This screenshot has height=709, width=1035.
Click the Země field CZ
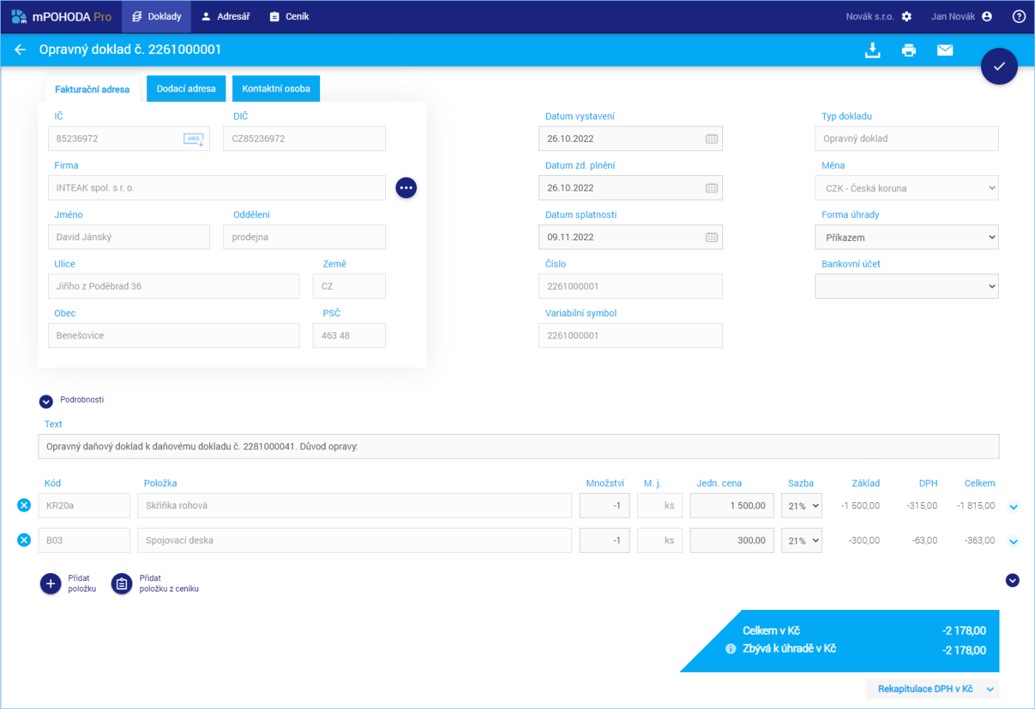pyautogui.click(x=349, y=286)
